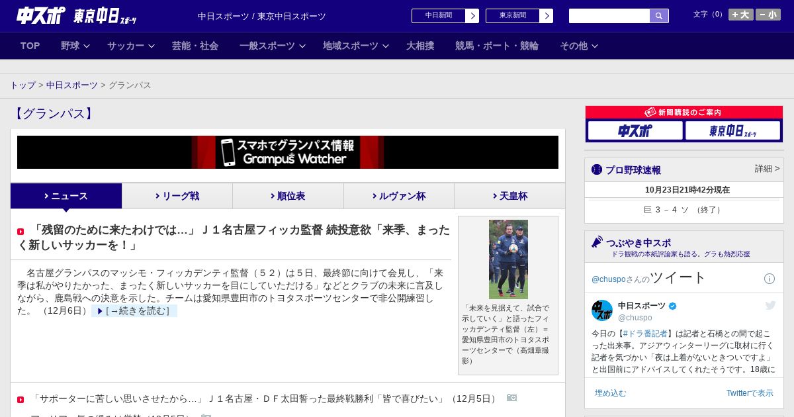Decrease text size with －小 button
Image resolution: width=794 pixels, height=417 pixels.
[x=768, y=15]
